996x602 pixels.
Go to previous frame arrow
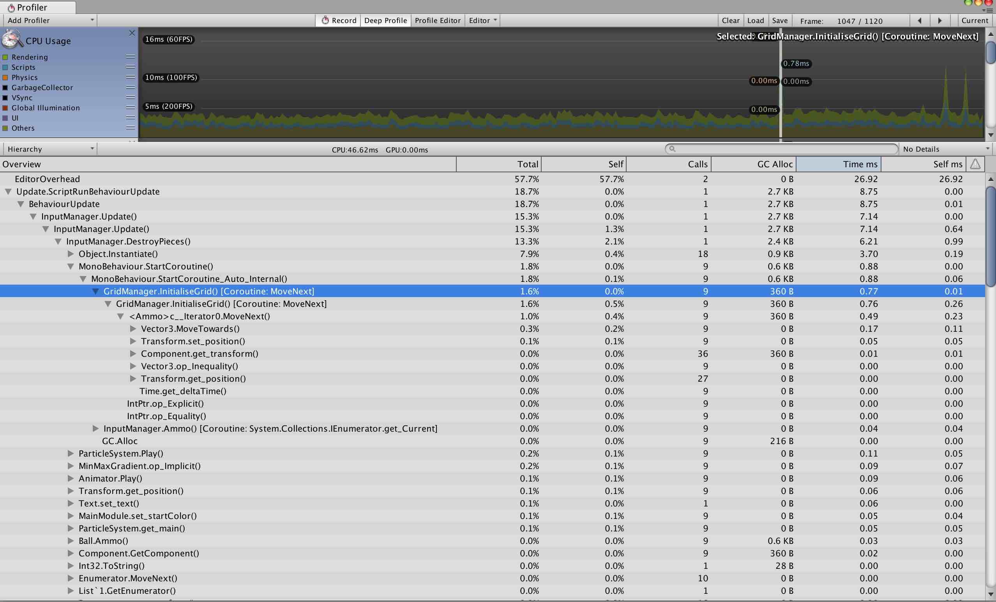tap(920, 20)
